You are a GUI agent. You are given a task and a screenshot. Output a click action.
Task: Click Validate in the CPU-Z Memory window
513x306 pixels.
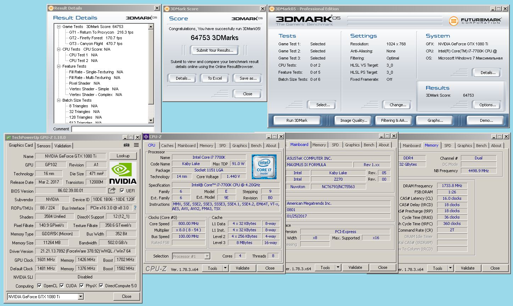tap(468, 268)
